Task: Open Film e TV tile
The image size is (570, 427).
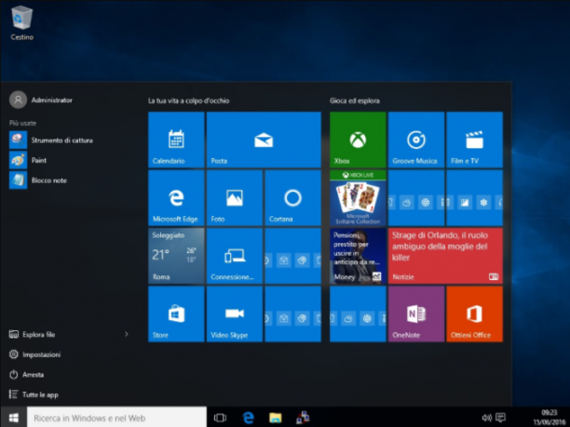Action: (474, 140)
